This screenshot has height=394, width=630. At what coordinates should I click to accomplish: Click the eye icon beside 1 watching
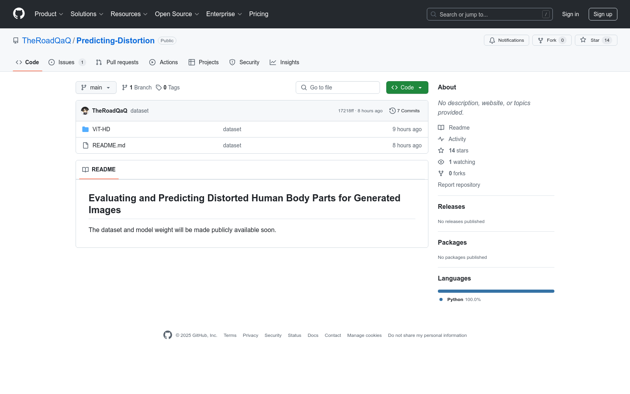pos(441,162)
